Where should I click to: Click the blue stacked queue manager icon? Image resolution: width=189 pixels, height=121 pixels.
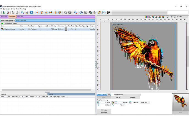coord(81,13)
